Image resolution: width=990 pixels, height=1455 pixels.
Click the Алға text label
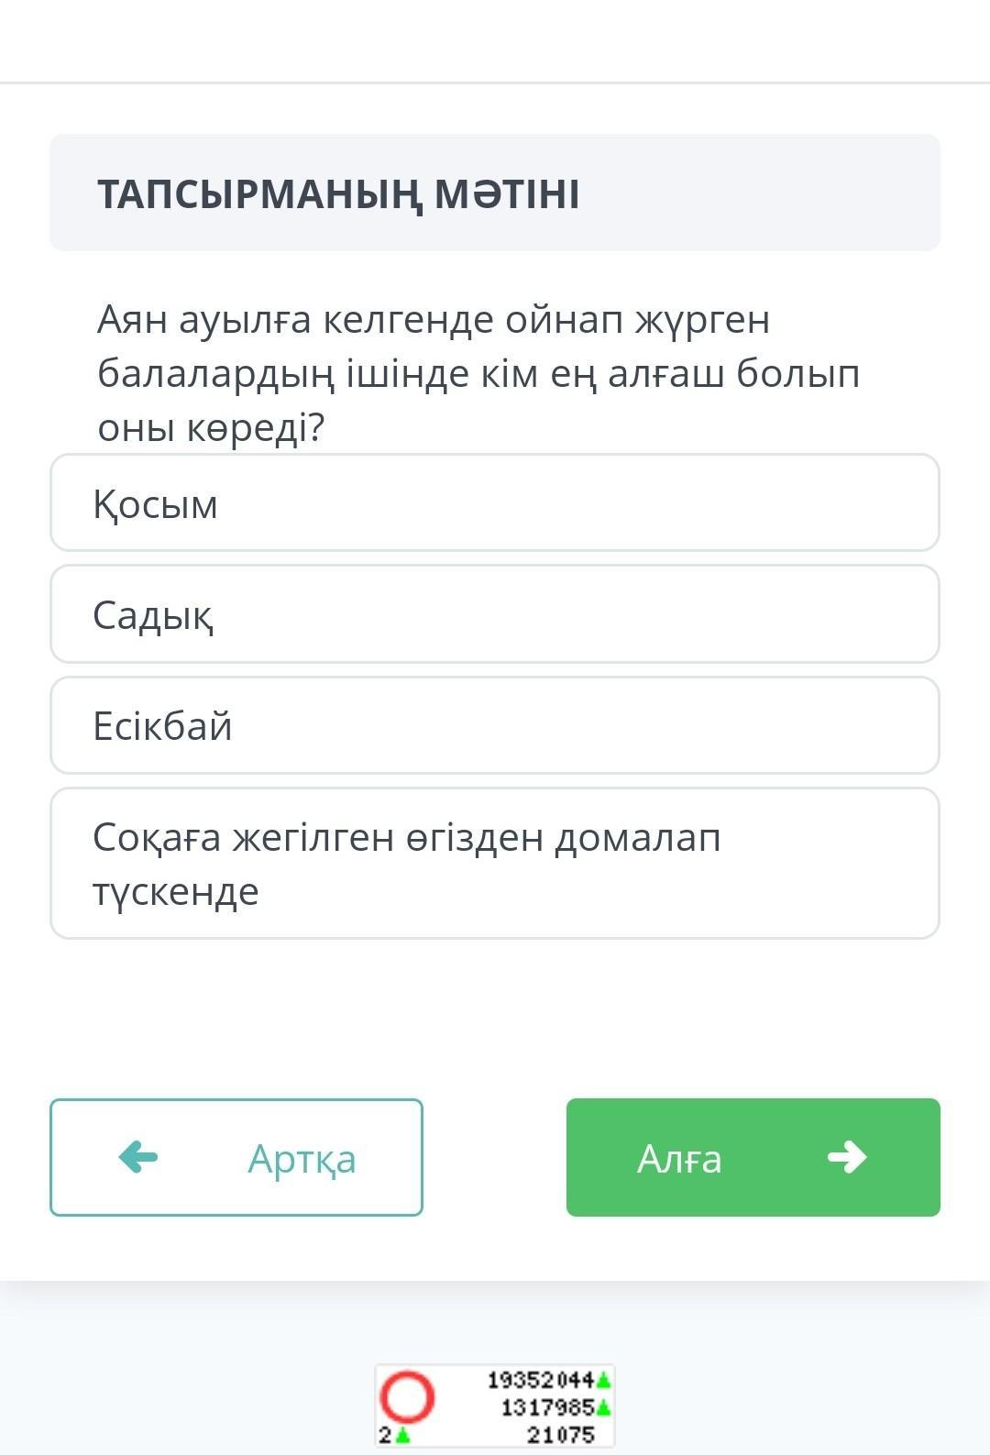tap(679, 1159)
